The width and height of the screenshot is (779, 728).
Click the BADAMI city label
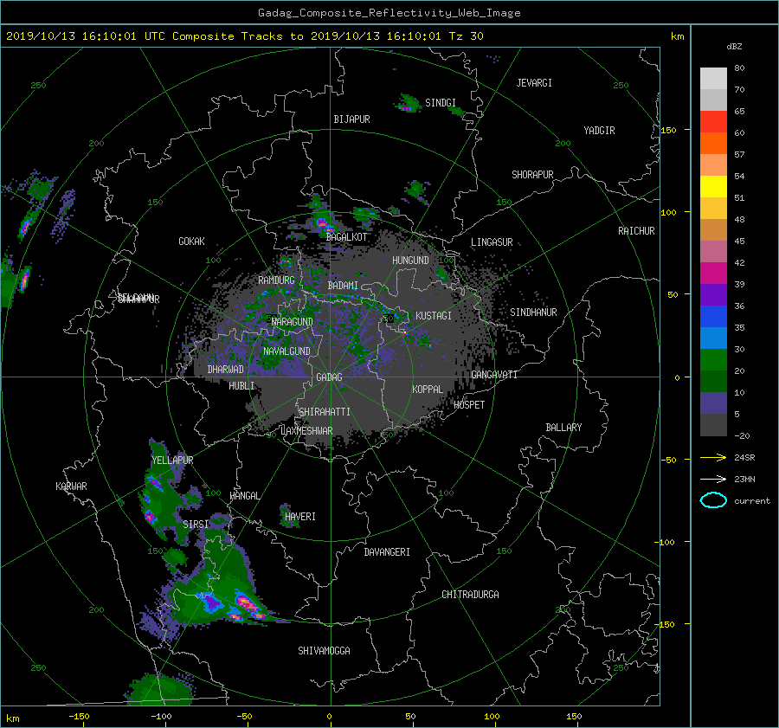point(343,286)
